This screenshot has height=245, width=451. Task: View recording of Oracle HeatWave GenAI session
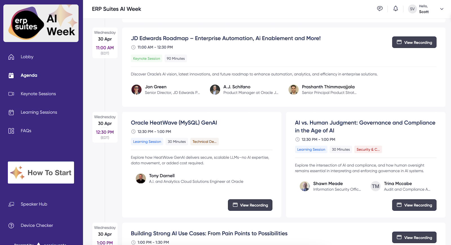250,205
